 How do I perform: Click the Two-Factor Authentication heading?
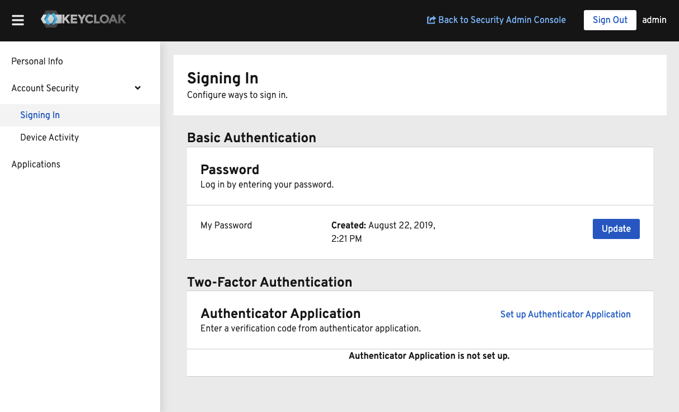[269, 282]
